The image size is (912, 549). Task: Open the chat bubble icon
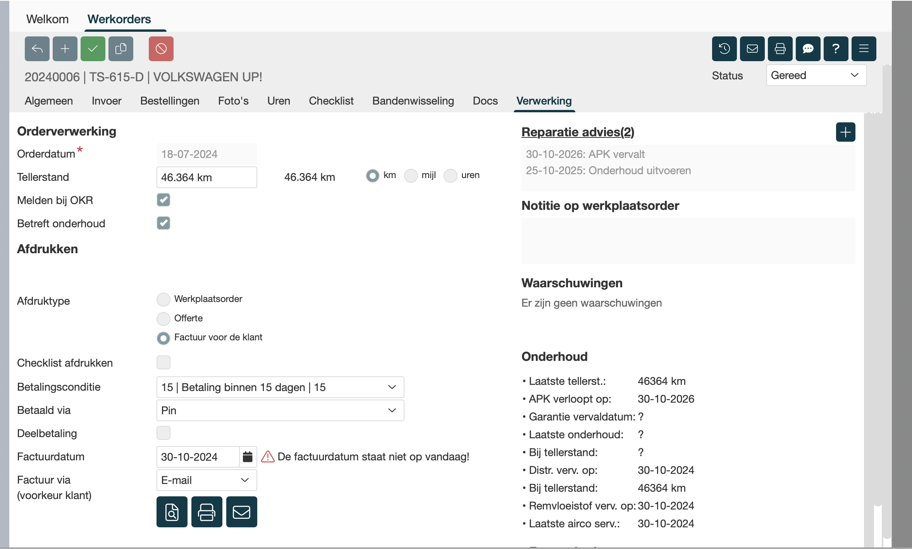coord(808,49)
